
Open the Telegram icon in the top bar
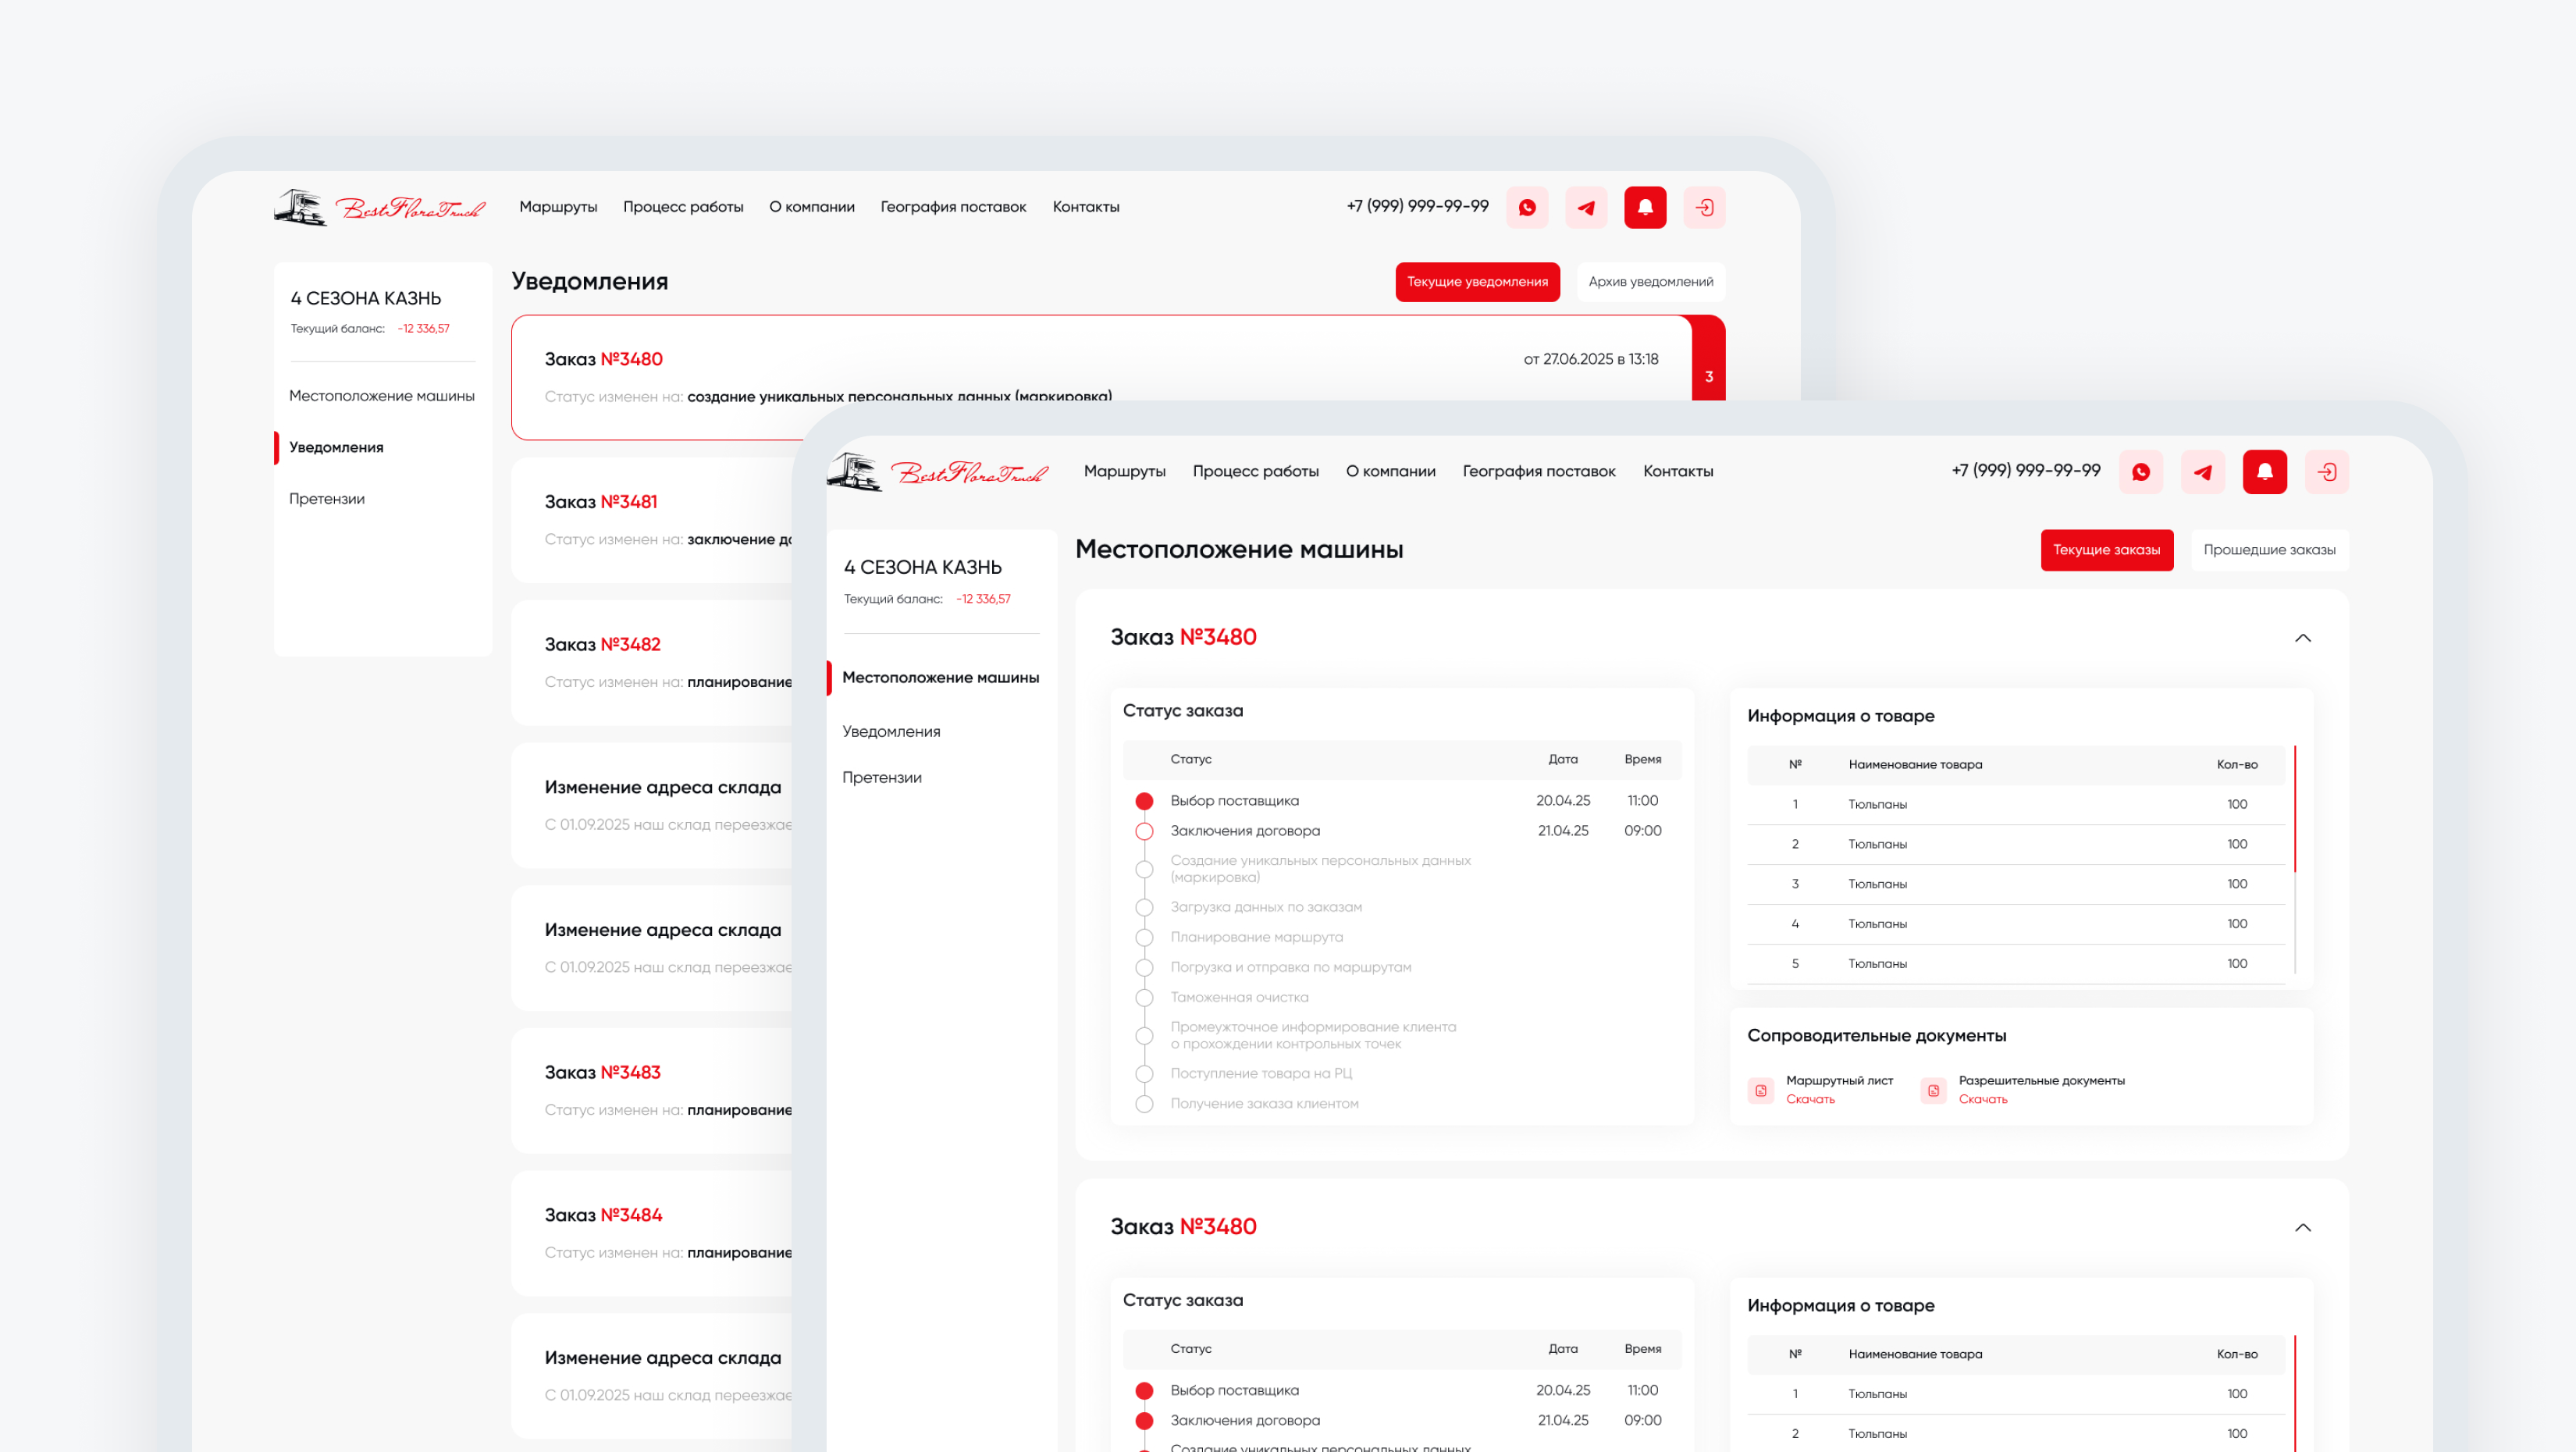[x=2203, y=471]
